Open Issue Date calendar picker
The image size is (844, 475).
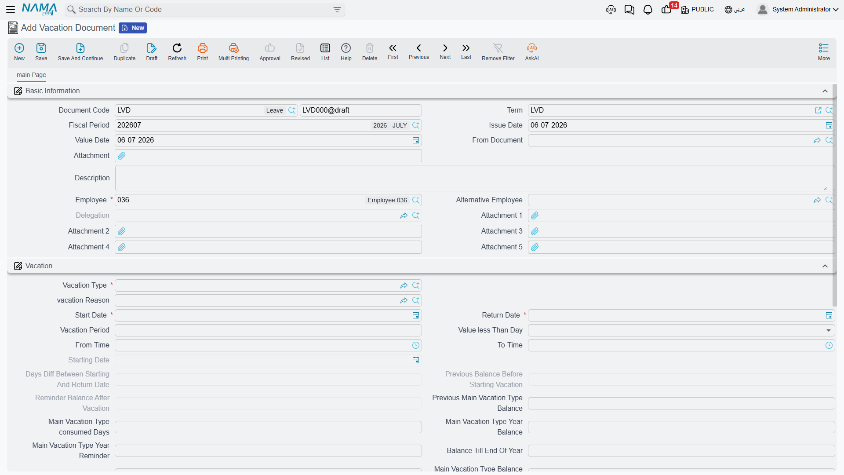(829, 125)
